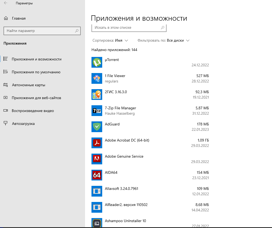Click the 22.01.2023 install date
The height and width of the screenshot is (228, 272).
pyautogui.click(x=200, y=129)
